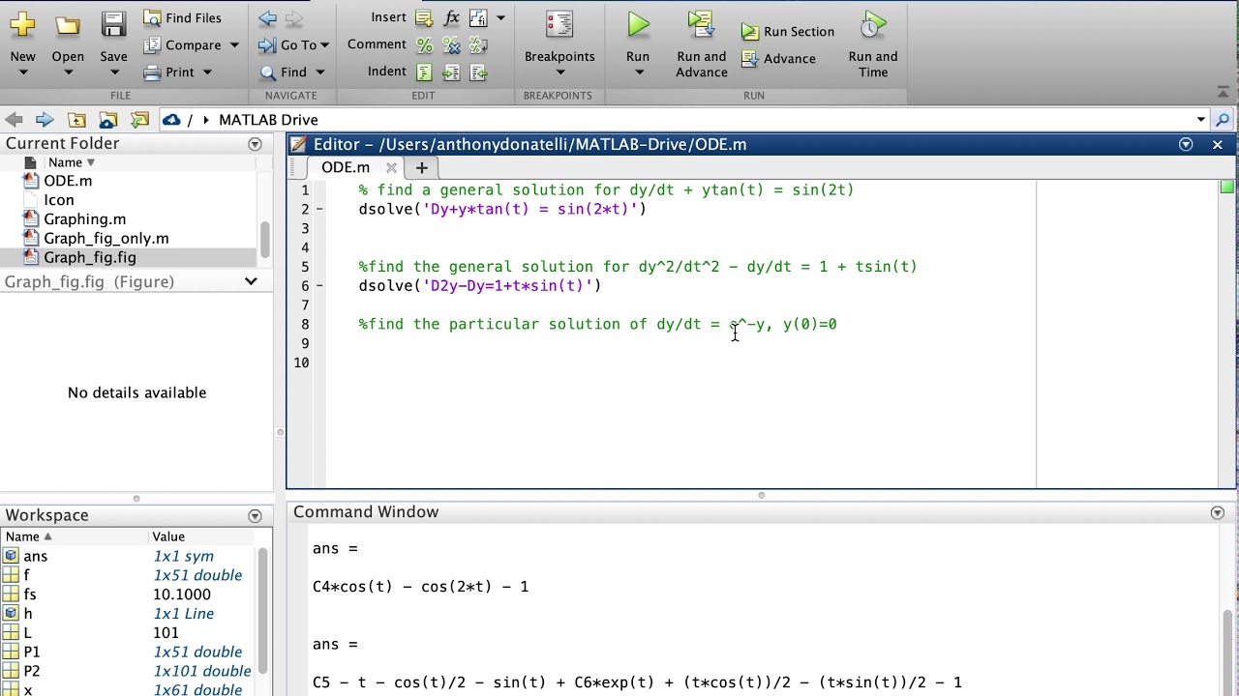Open the Open dropdown arrow

68,72
